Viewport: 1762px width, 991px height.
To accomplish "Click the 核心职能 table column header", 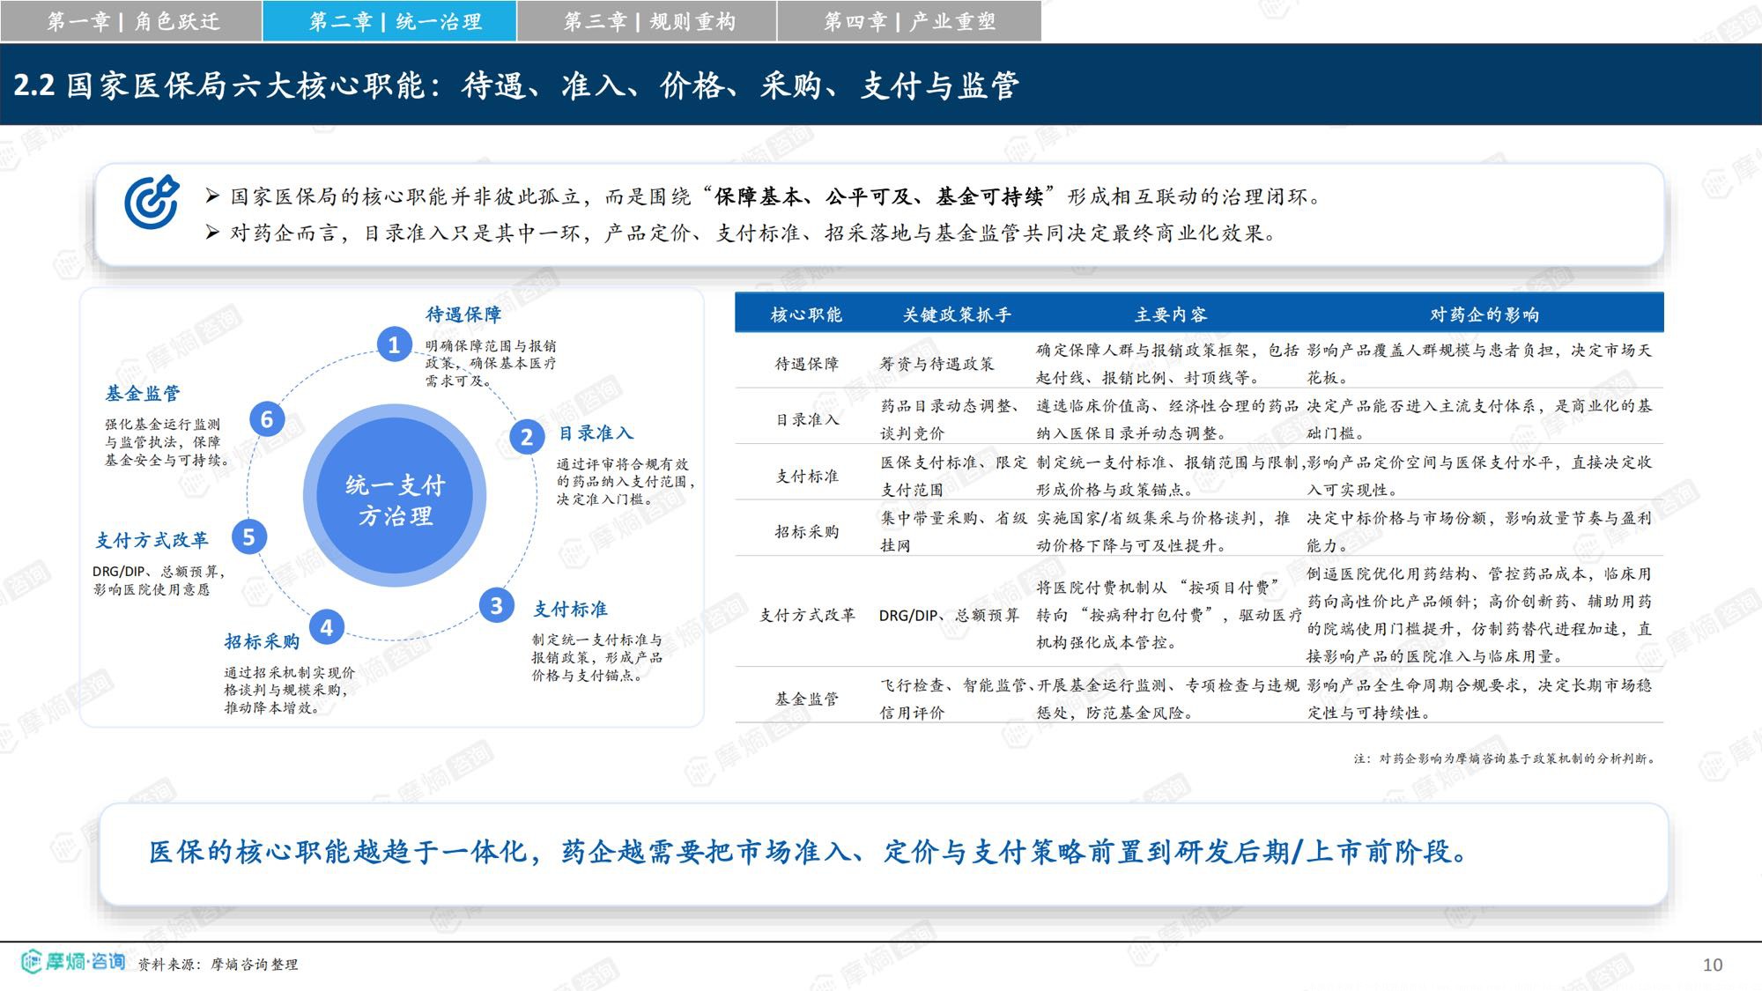I will pos(806,314).
